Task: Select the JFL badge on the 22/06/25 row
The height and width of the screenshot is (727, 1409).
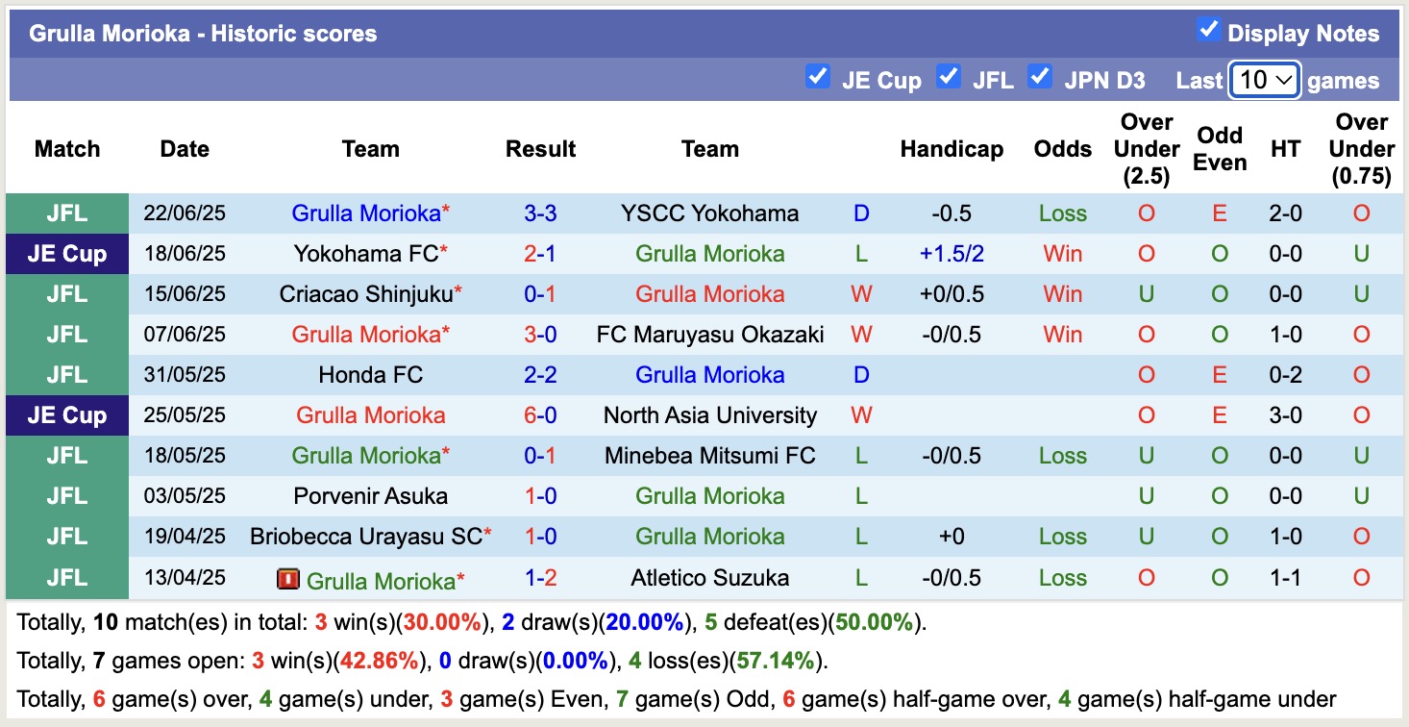Action: coord(65,213)
